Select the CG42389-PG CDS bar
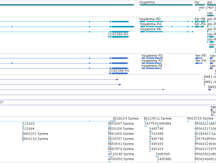 [120, 73]
